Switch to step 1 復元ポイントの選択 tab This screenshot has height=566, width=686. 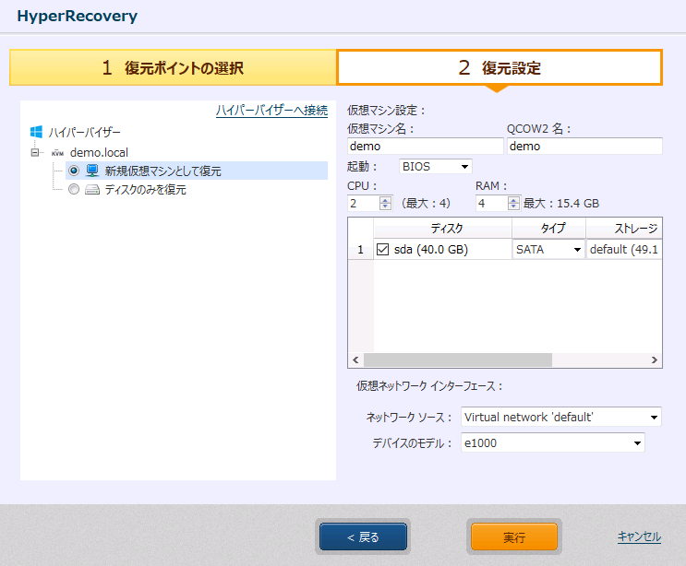(173, 67)
